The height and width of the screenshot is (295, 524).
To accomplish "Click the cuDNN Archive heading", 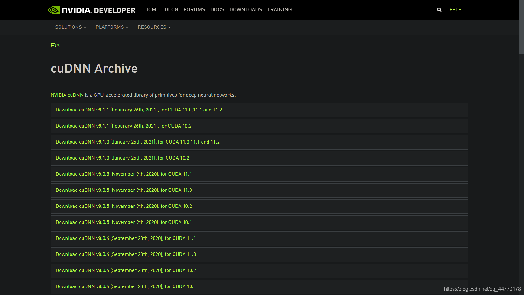I will click(x=94, y=68).
